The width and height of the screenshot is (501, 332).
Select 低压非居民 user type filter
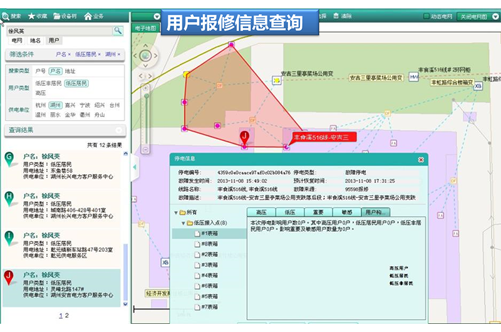[x=48, y=83]
